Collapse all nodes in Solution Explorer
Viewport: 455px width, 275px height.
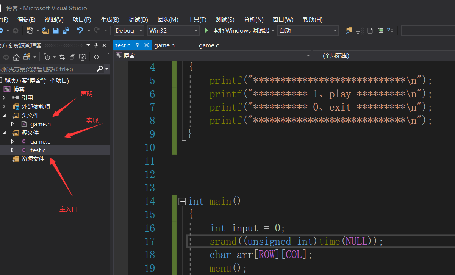tap(72, 57)
